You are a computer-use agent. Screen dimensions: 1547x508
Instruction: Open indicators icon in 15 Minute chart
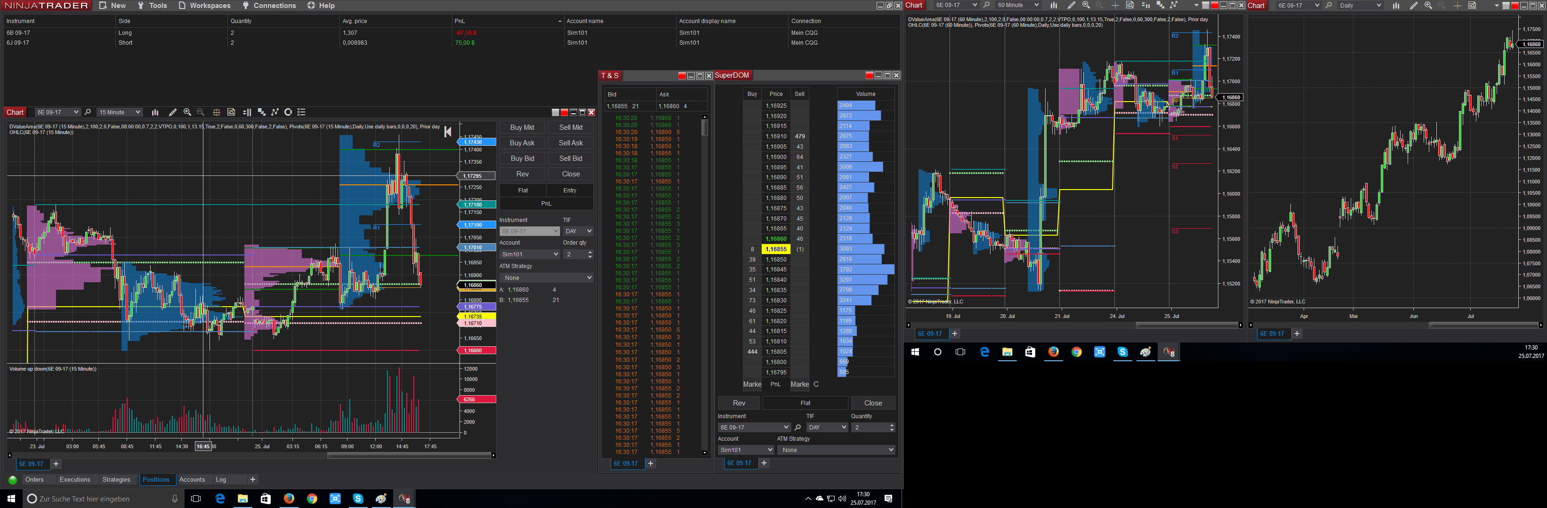261,112
